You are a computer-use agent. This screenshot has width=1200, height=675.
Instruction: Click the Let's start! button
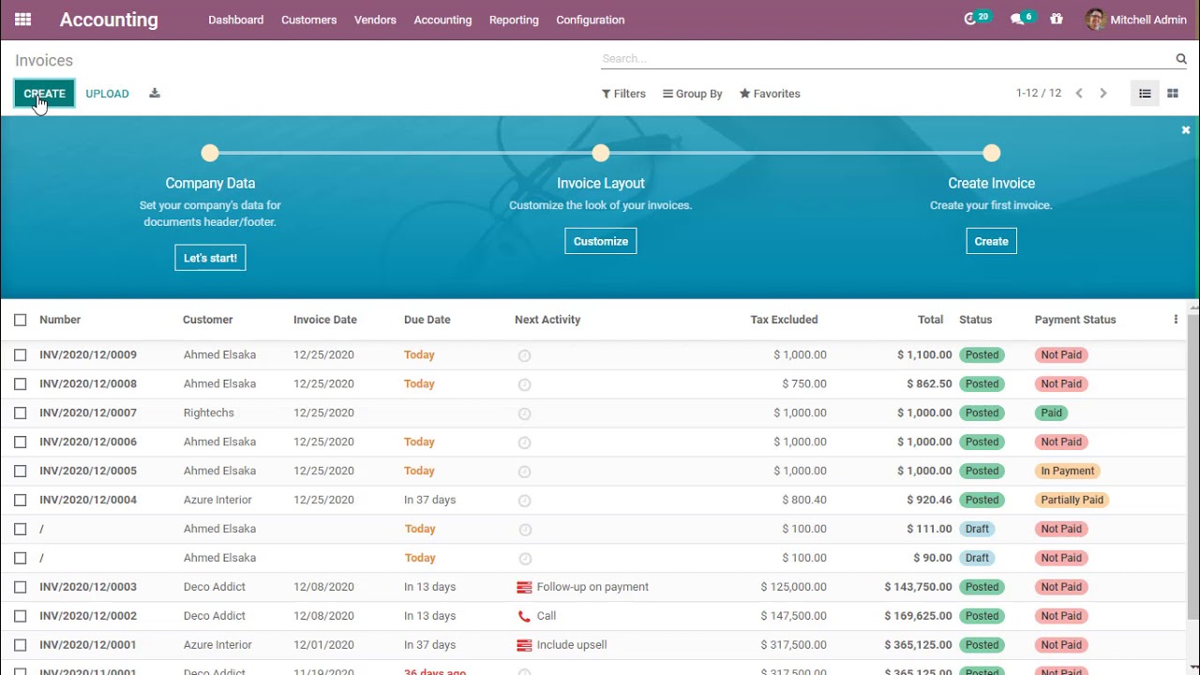(x=210, y=258)
